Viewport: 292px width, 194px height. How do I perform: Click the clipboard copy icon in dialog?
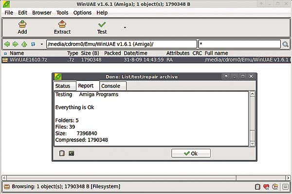[62, 153]
